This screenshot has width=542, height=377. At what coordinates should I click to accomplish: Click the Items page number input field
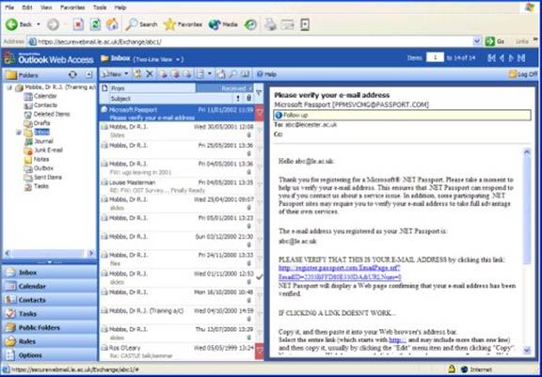(x=435, y=57)
